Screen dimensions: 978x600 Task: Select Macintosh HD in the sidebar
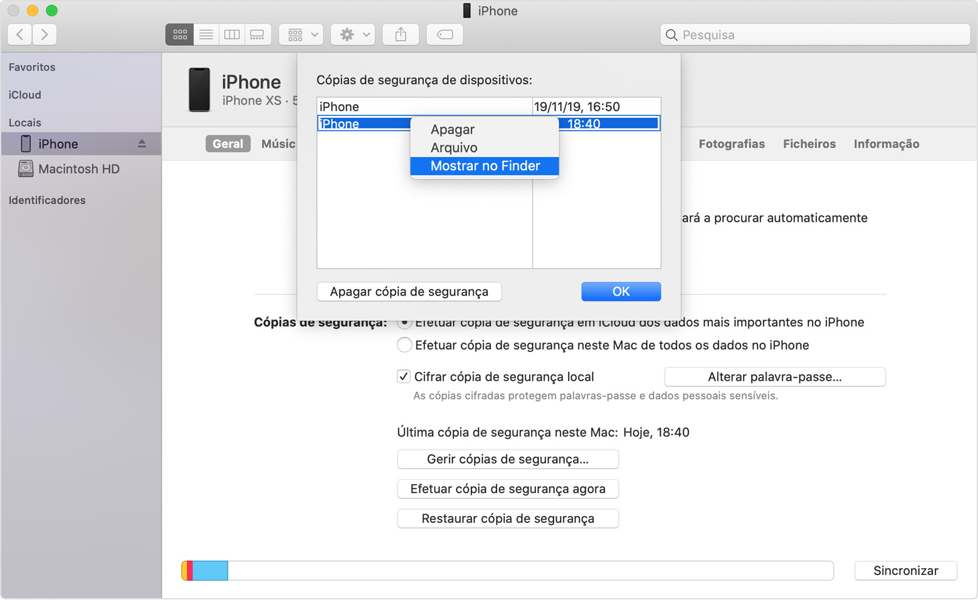pyautogui.click(x=81, y=168)
